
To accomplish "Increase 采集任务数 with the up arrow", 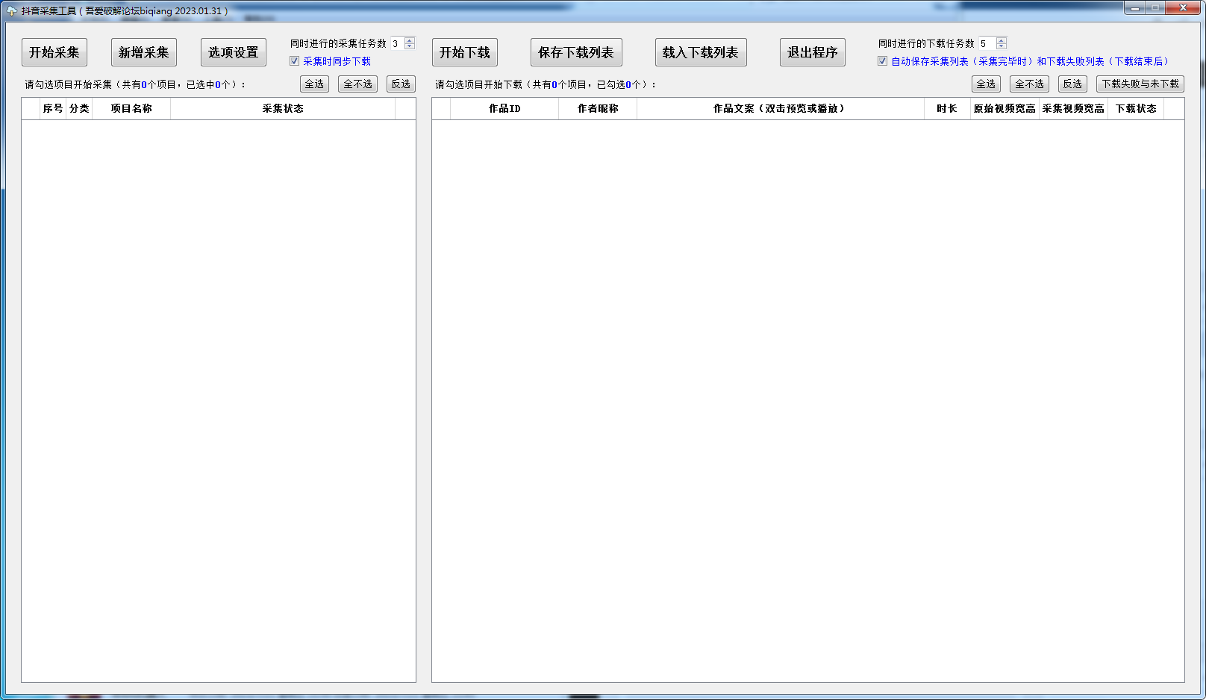I will 410,40.
